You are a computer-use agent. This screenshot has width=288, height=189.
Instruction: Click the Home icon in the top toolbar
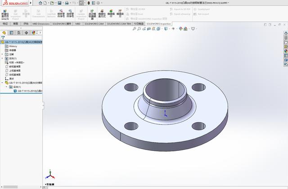(40, 3)
